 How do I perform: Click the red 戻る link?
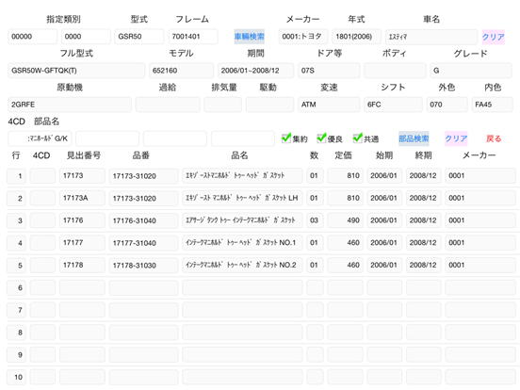(494, 138)
